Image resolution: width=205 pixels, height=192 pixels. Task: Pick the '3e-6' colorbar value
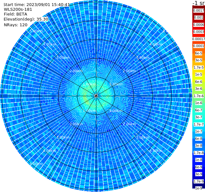click(198, 89)
